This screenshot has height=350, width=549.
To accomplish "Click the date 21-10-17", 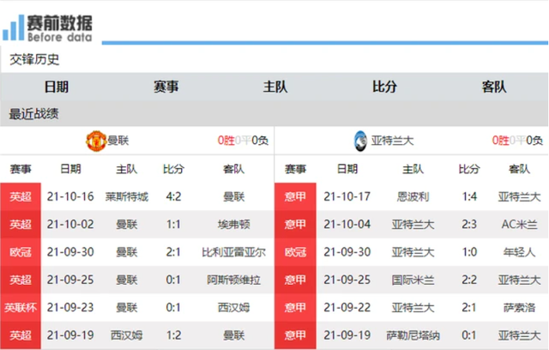I will pos(347,196).
